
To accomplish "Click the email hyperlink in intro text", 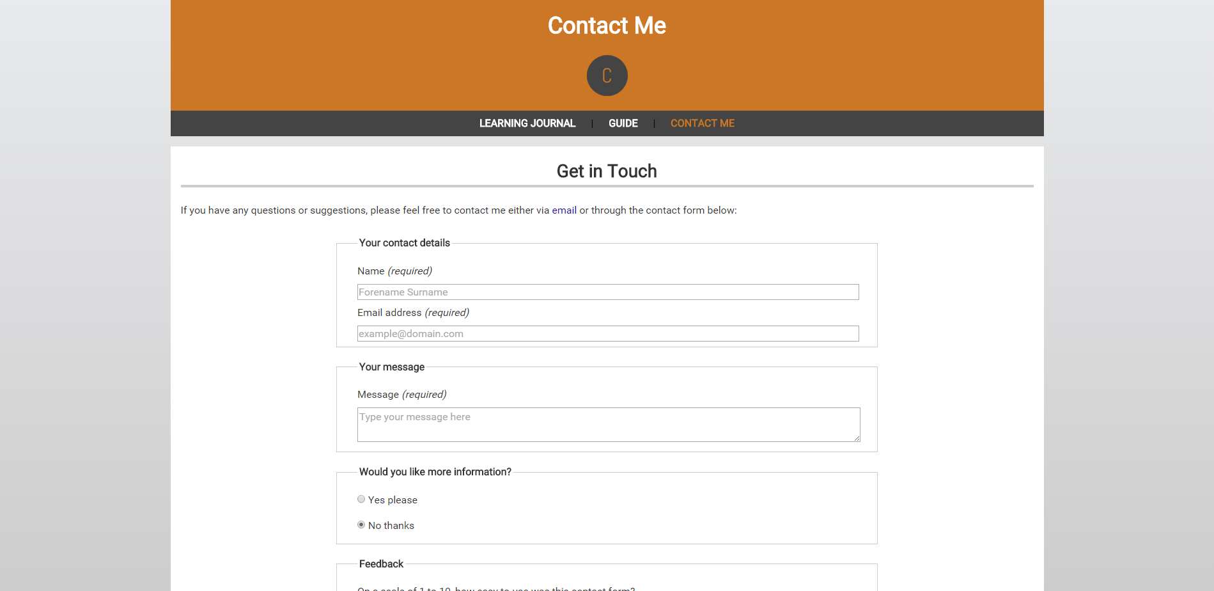I will click(564, 210).
